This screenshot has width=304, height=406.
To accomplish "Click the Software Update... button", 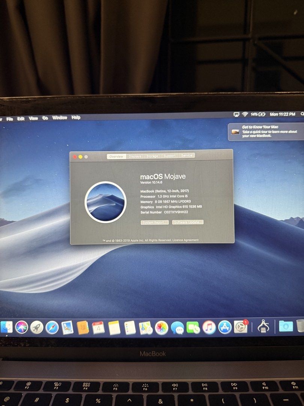I will 188,222.
